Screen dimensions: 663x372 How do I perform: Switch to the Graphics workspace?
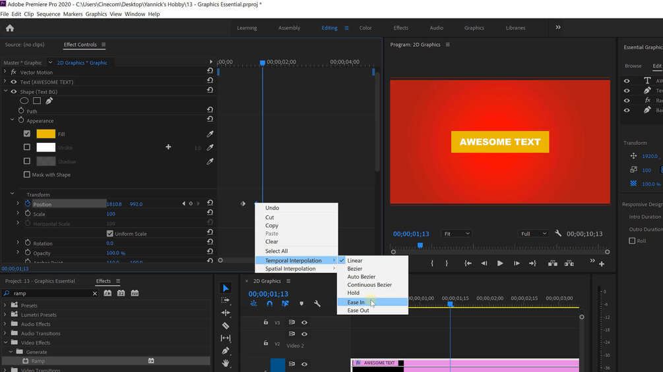tap(474, 28)
